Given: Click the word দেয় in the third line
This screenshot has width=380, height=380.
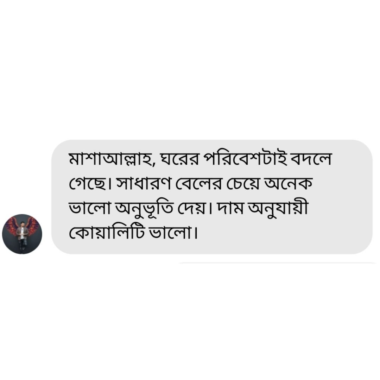Looking at the screenshot, I should coord(194,208).
